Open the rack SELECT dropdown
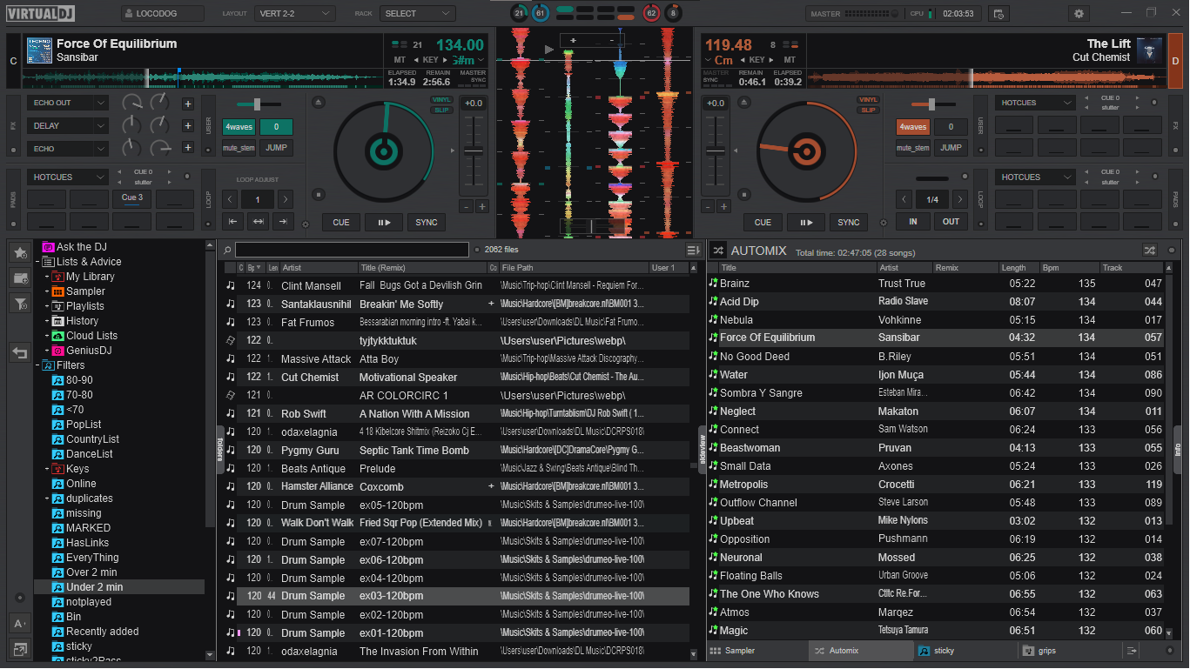Viewport: 1190px width, 669px height. [418, 13]
